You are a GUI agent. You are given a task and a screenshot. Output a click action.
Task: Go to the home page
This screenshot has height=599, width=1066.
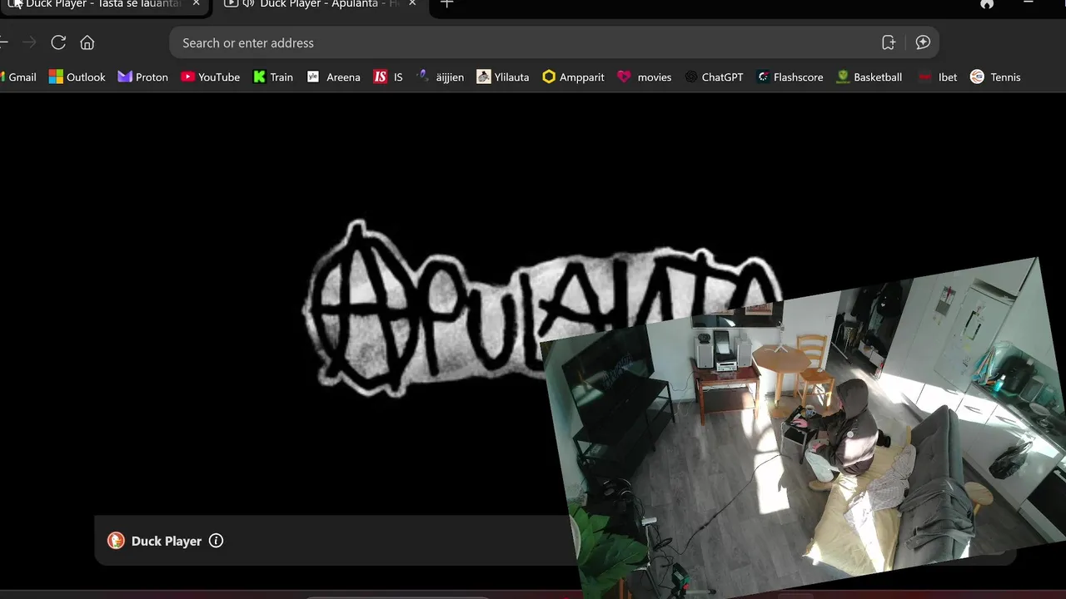click(x=87, y=42)
